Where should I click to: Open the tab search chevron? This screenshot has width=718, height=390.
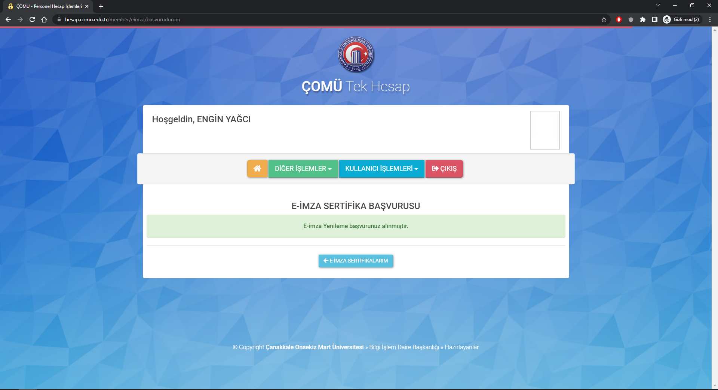[658, 5]
